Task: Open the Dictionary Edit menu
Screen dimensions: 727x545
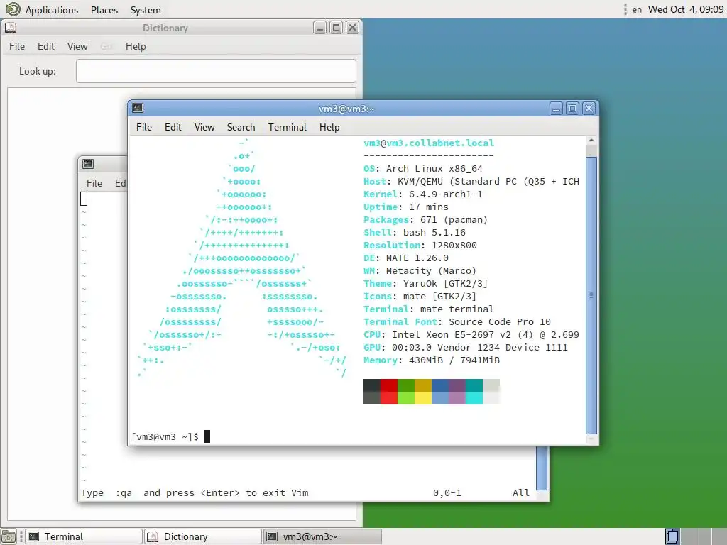Action: [46, 46]
